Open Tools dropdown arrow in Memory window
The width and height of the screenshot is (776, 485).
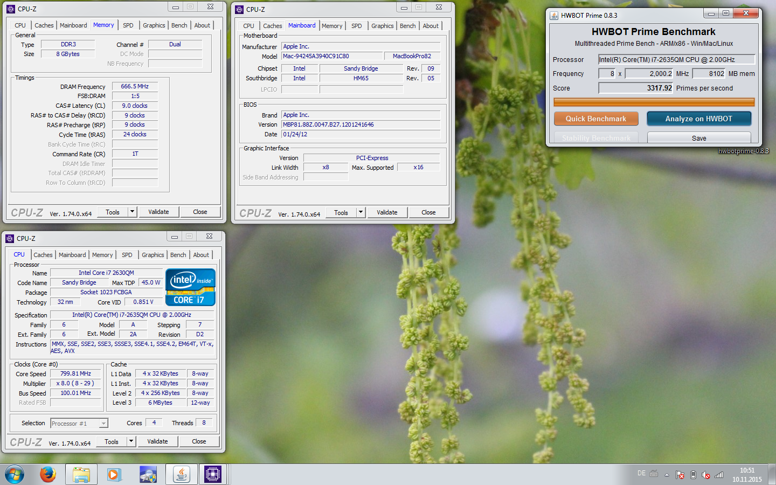coord(132,212)
